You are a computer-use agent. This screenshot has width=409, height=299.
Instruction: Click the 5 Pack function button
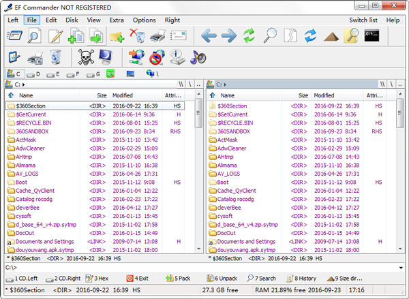pos(178,279)
